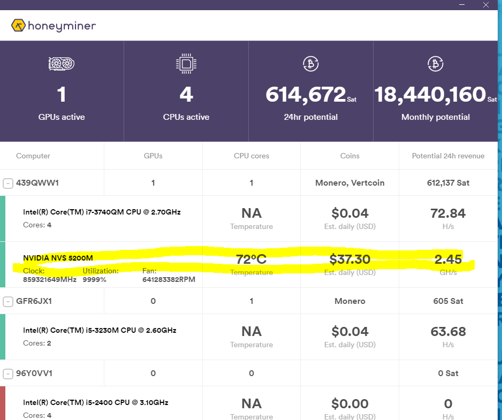The height and width of the screenshot is (420, 502).
Task: Select the 614,672 Sat 24hr potential value
Action: click(310, 95)
